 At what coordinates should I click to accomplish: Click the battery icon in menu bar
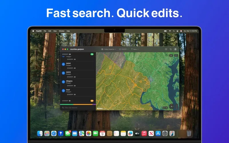click(165, 31)
